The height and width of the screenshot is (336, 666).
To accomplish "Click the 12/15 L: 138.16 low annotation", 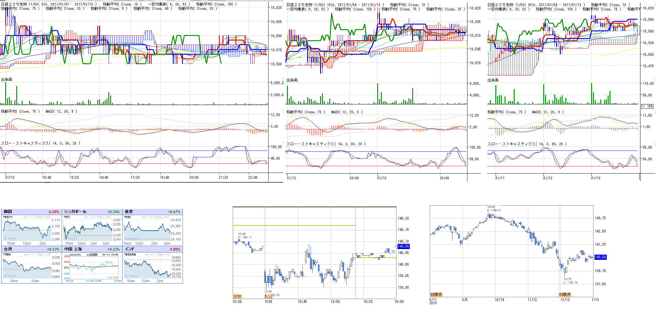I will click(570, 281).
